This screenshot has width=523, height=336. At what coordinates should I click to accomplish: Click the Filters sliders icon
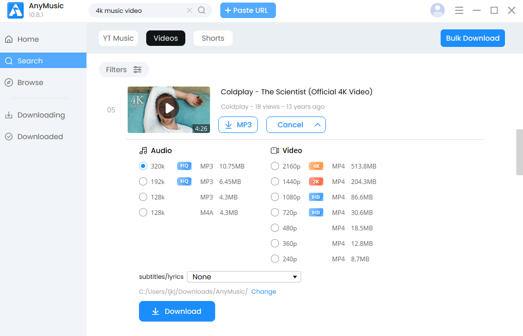[x=137, y=70]
